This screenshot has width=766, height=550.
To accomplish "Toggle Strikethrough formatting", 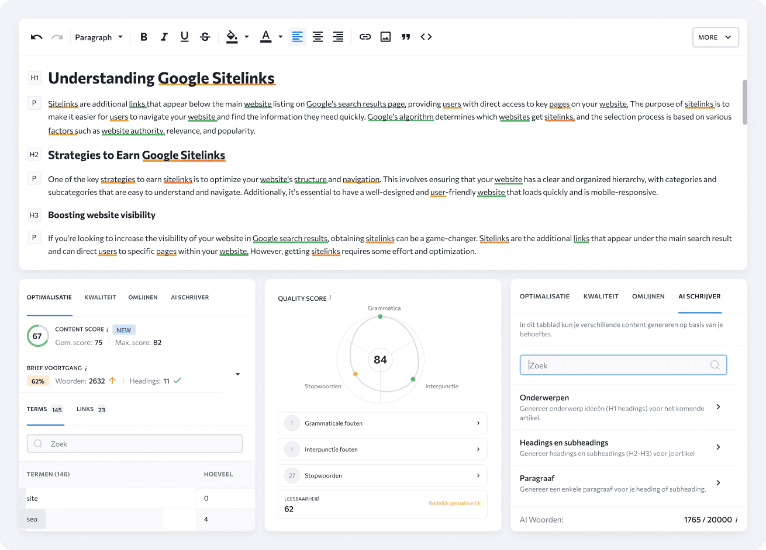I will (x=205, y=37).
